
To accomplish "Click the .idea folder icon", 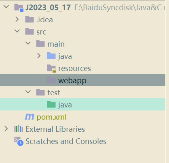I will (x=30, y=19).
